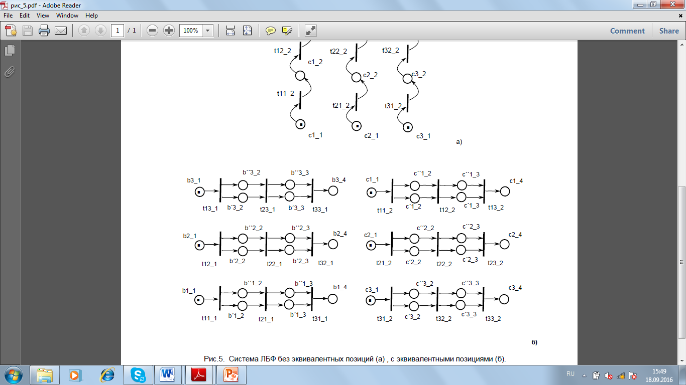Click the Action Center flag tray icon
The image size is (686, 385).
pos(633,375)
